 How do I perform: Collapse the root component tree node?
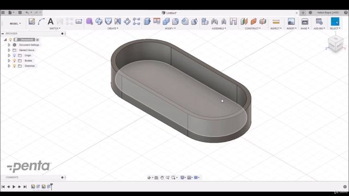tap(5, 40)
